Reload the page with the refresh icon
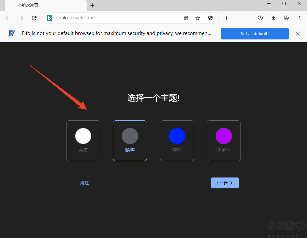Image resolution: width=307 pixels, height=238 pixels. point(34,18)
